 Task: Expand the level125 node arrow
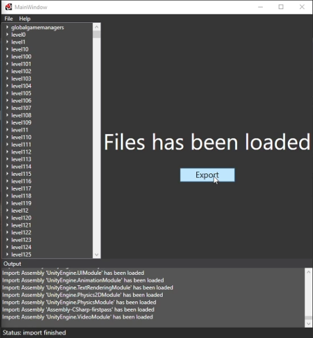click(x=7, y=255)
